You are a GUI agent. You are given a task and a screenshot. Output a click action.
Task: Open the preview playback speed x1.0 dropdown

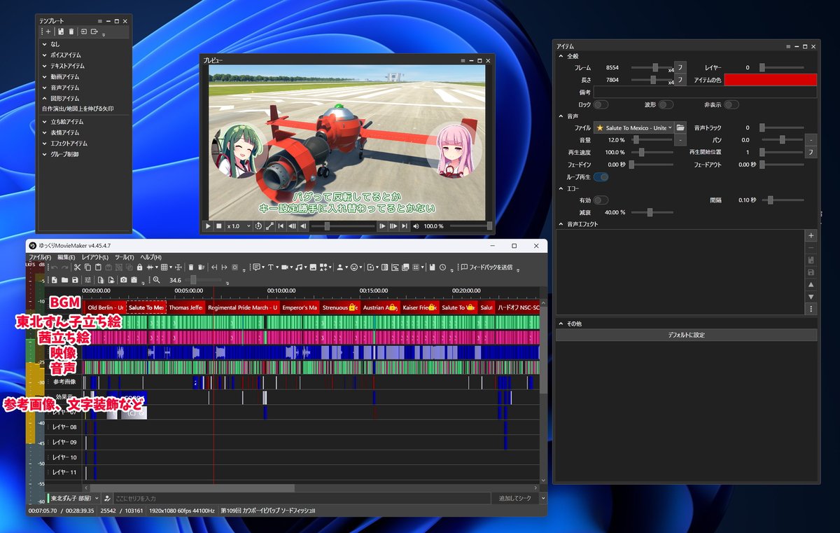coord(238,226)
